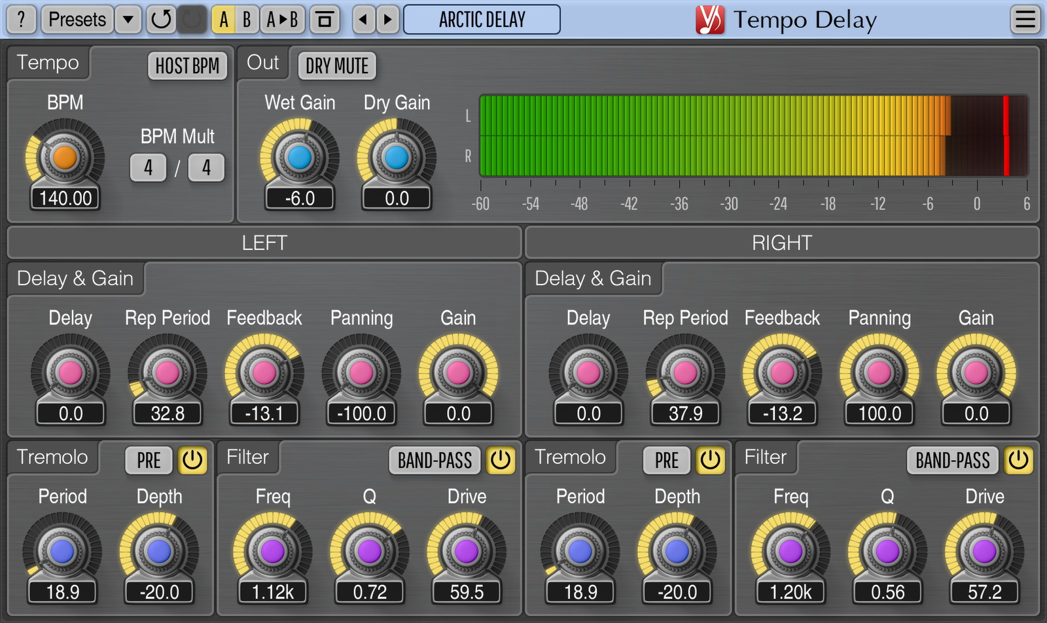Click the Voxengo logo icon
The height and width of the screenshot is (623, 1047).
pyautogui.click(x=709, y=20)
